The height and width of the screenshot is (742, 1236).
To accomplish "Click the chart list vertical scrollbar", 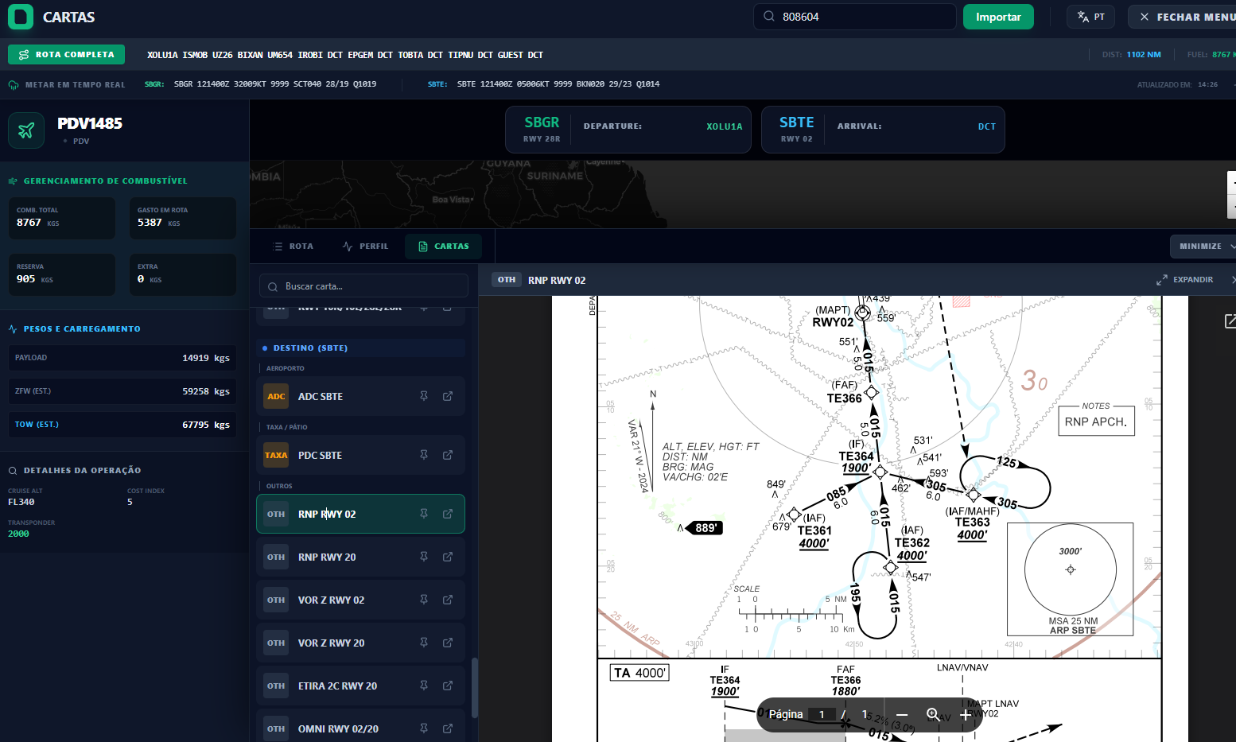I will point(475,688).
